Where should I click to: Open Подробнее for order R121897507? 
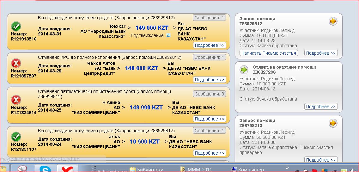click(x=210, y=80)
